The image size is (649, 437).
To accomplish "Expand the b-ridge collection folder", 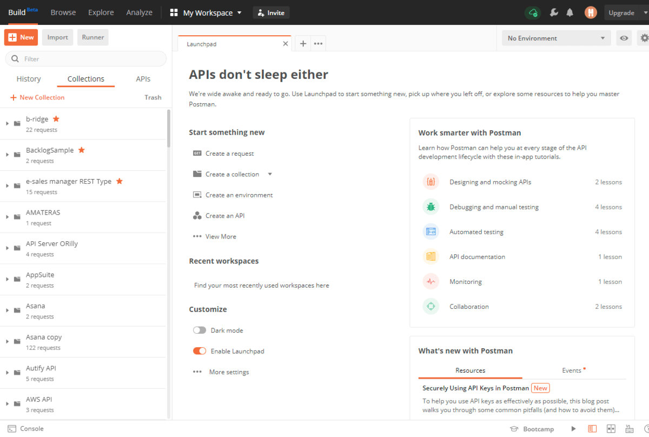I will pos(8,124).
